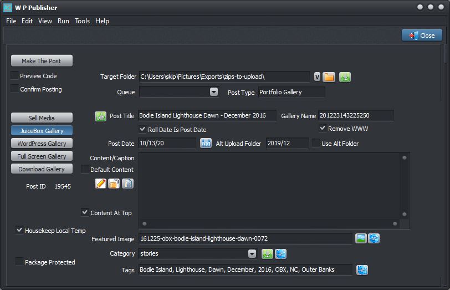Click the V dropdown button beside Target Folder
Image resolution: width=450 pixels, height=290 pixels.
(x=317, y=77)
